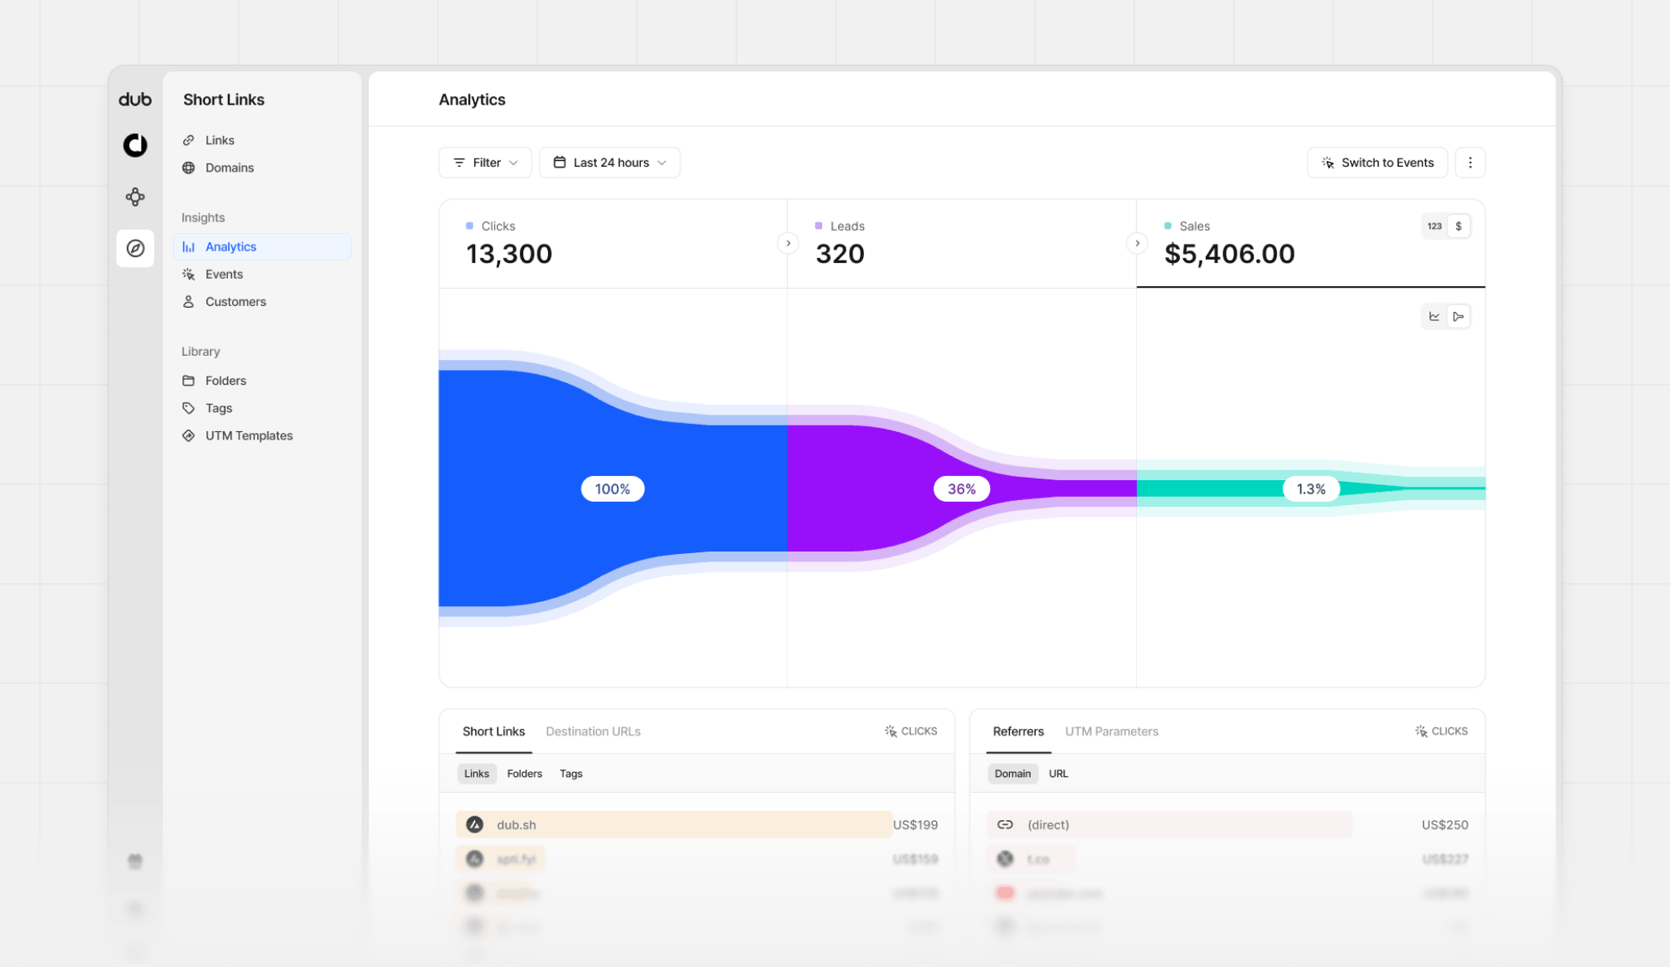The width and height of the screenshot is (1670, 967).
Task: Switch to Destination URLs tab
Action: tap(593, 731)
